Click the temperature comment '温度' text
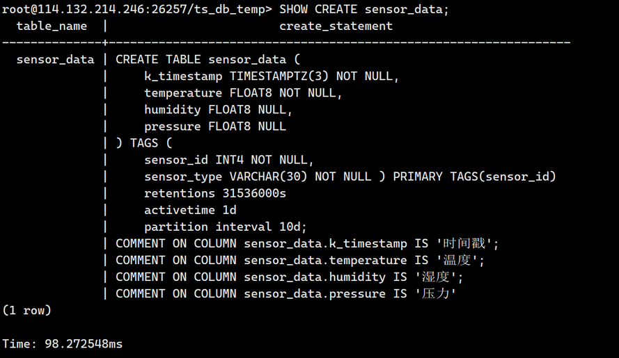The width and height of the screenshot is (619, 358). (460, 260)
